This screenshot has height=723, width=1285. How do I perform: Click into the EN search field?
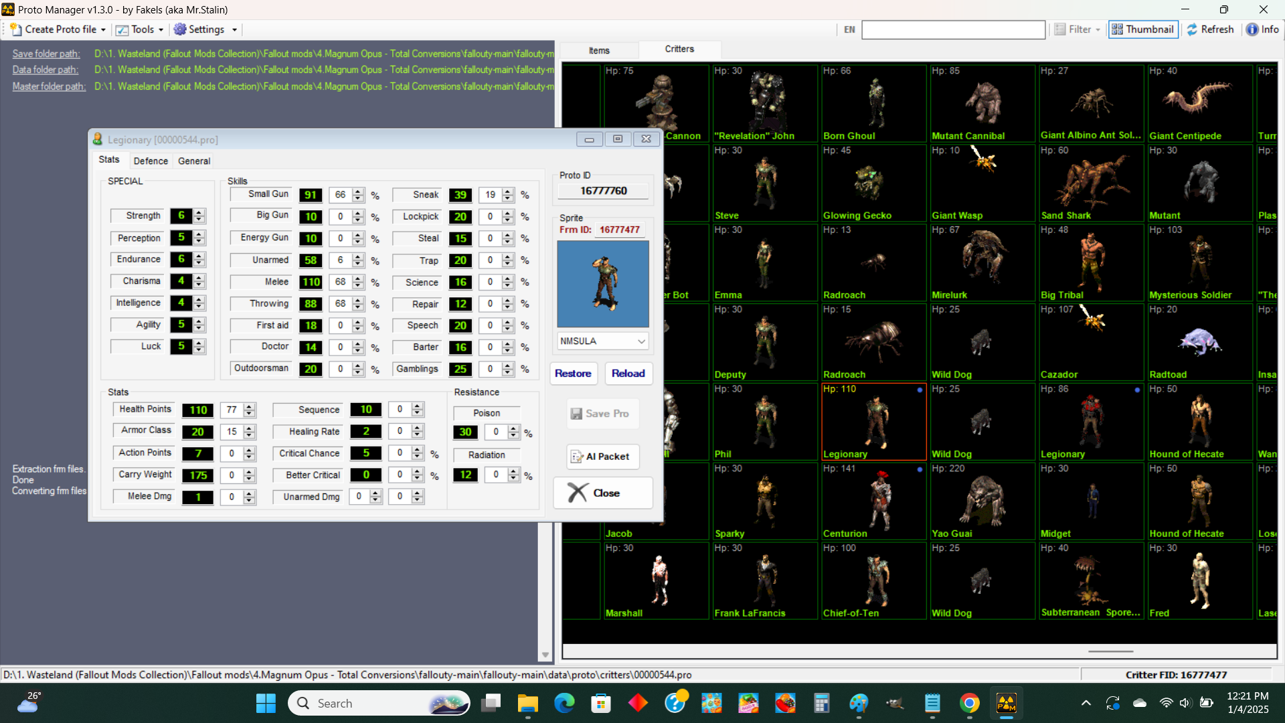pyautogui.click(x=953, y=29)
